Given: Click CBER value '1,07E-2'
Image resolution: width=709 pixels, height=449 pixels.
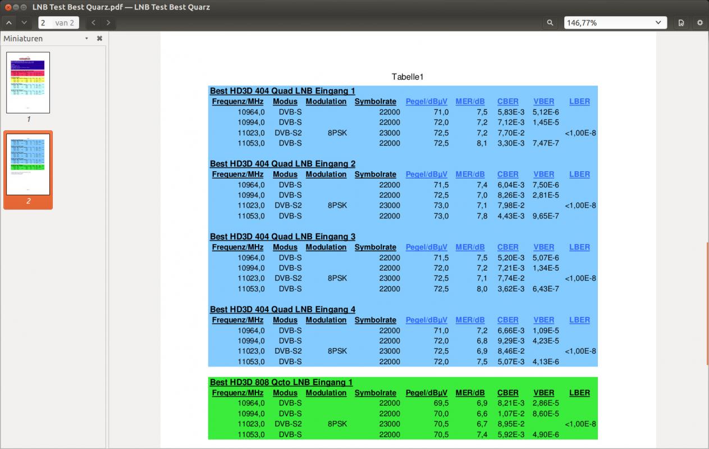Looking at the screenshot, I should point(511,414).
